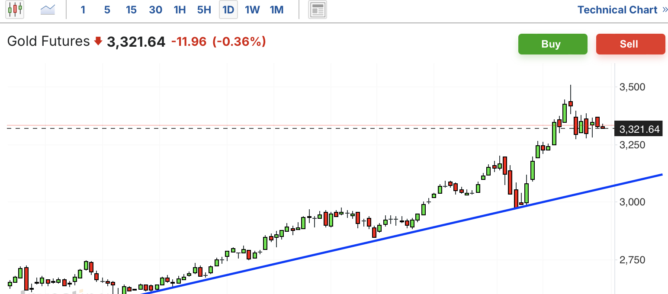Select the 1D timeframe
The width and height of the screenshot is (668, 294).
pos(228,10)
